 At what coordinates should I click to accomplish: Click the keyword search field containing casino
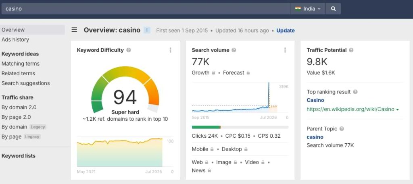[145, 9]
